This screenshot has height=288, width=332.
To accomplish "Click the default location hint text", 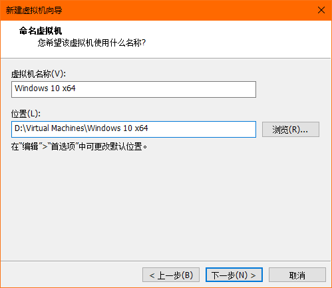I will click(x=79, y=146).
